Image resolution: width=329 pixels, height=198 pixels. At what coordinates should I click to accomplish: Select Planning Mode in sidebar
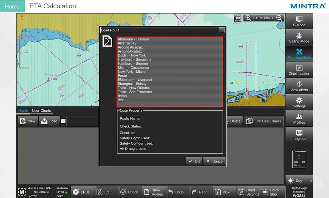tap(299, 54)
